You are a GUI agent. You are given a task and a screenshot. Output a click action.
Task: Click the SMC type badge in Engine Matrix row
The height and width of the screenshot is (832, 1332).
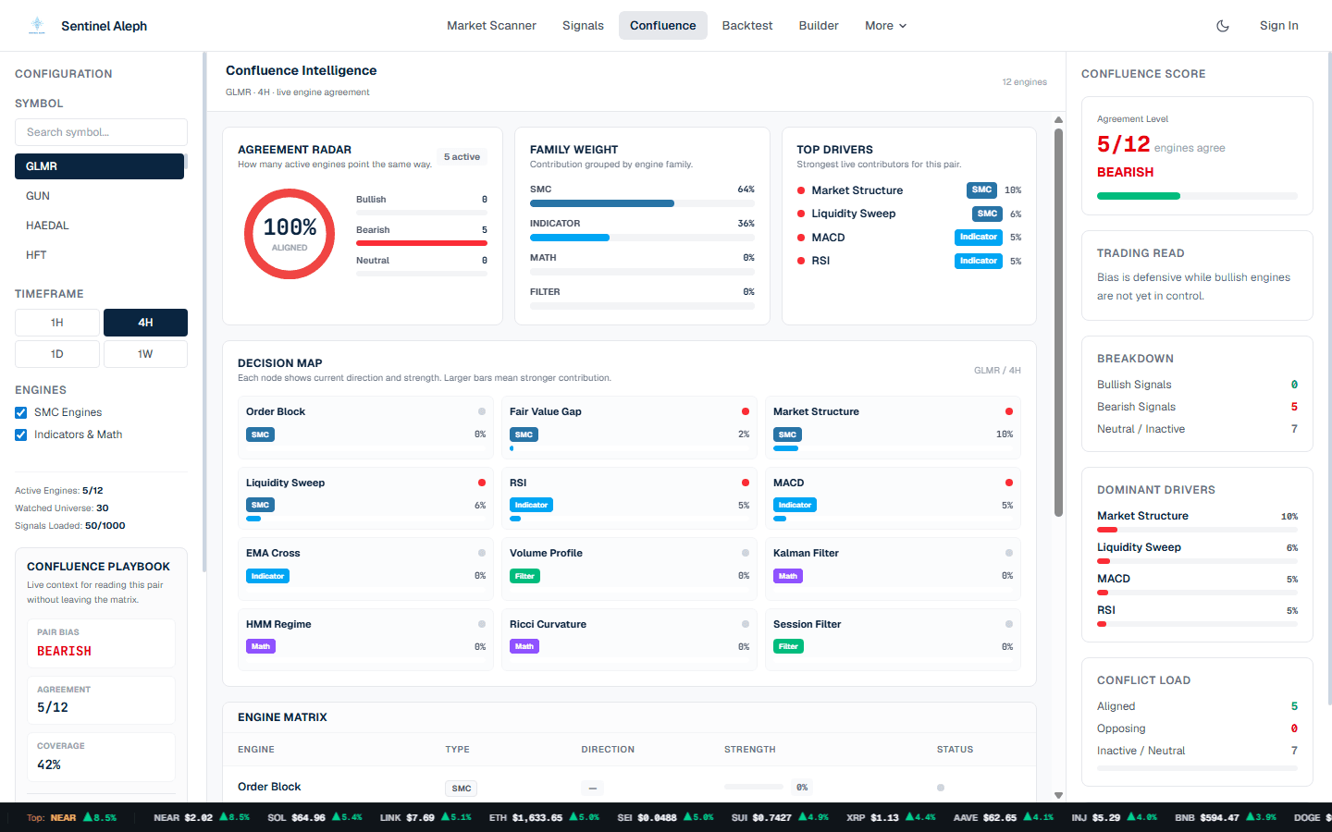(x=462, y=789)
